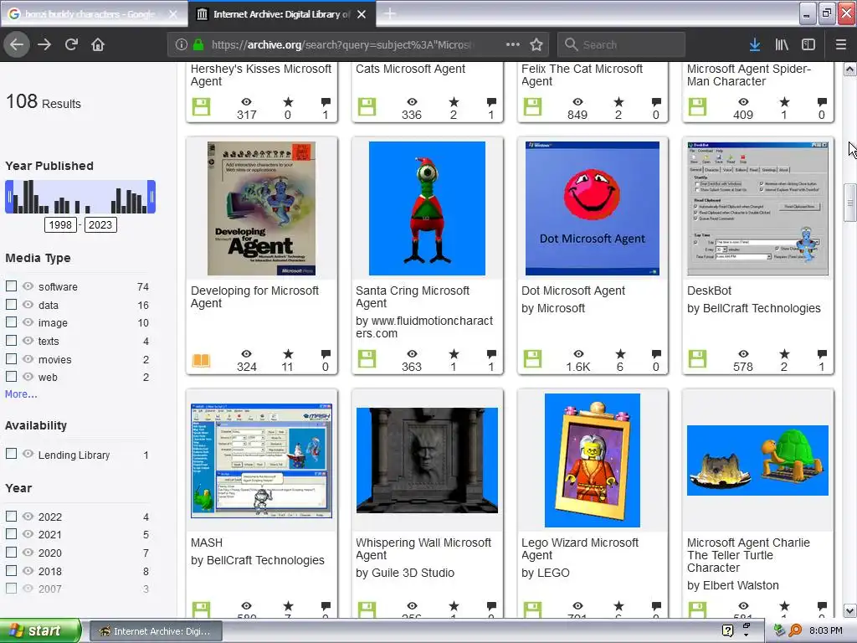This screenshot has width=857, height=643.
Task: Click the green secure padlock icon
Action: point(198,44)
